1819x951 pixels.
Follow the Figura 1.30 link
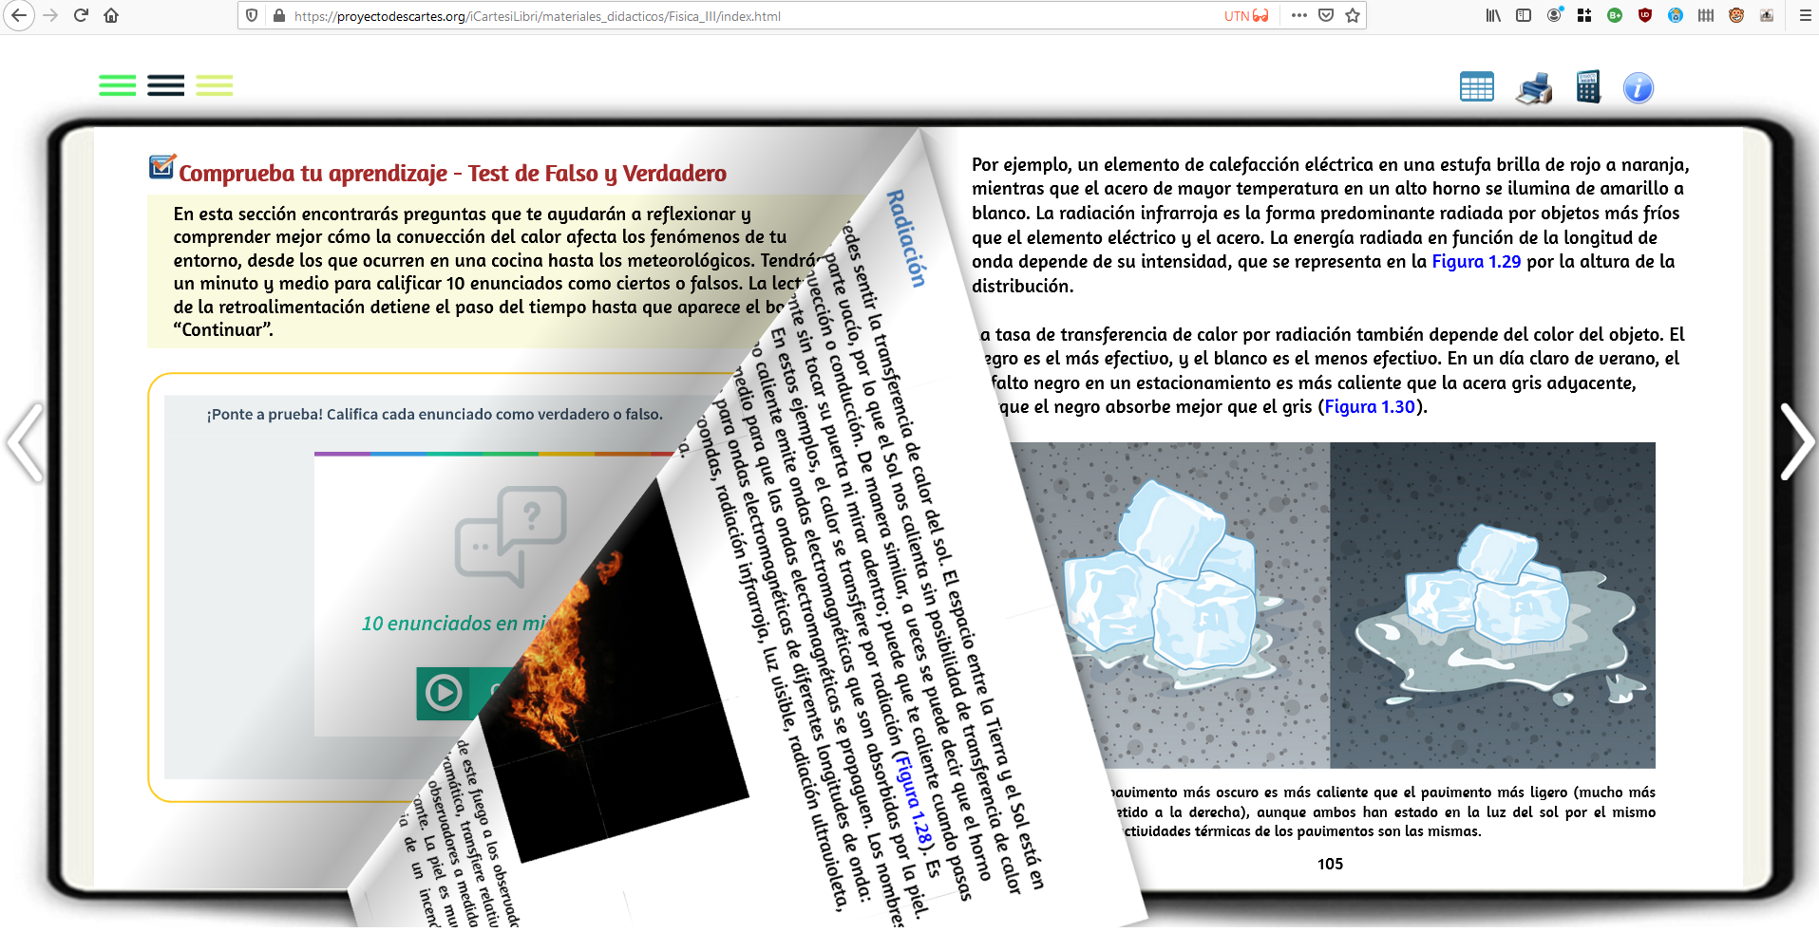(1370, 407)
